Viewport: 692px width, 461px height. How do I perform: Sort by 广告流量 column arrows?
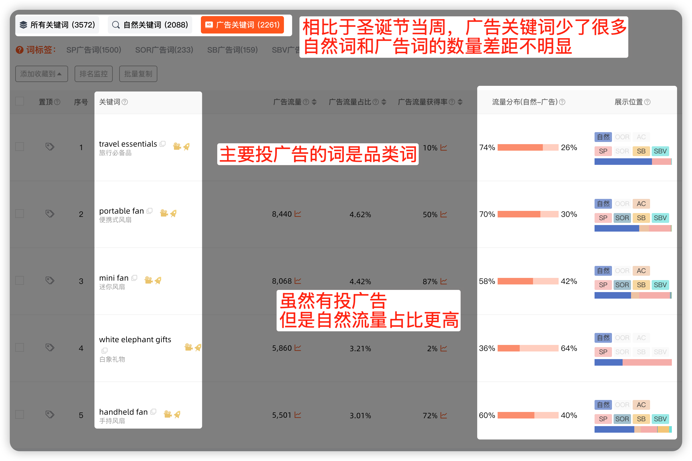pos(314,102)
